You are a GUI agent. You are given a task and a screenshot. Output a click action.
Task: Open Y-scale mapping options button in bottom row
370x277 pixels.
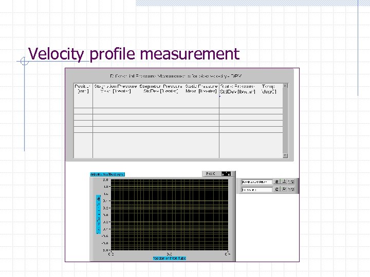(x=291, y=189)
